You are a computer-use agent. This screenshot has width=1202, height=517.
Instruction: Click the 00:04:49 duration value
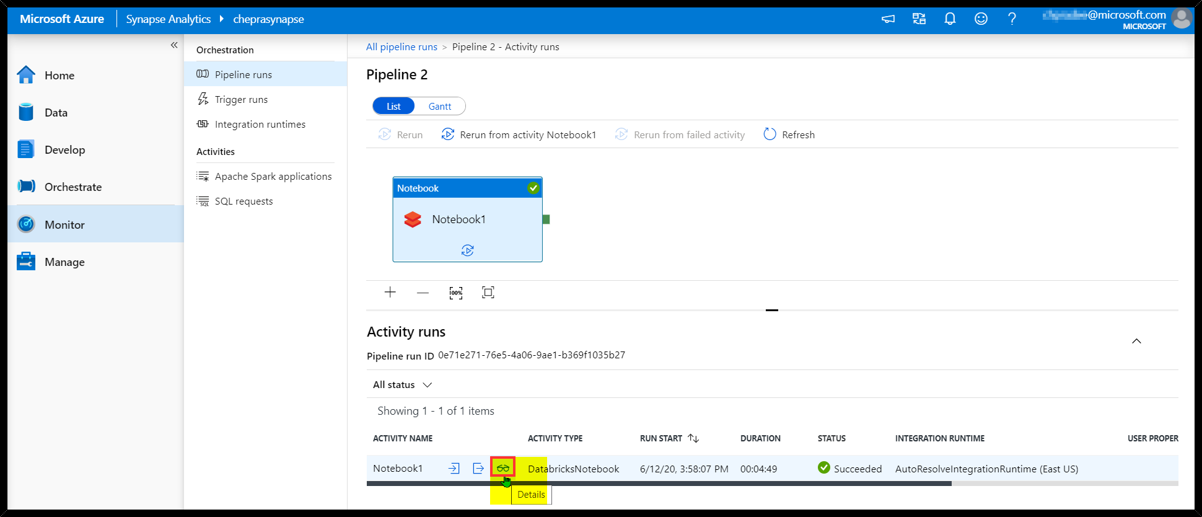pyautogui.click(x=758, y=469)
